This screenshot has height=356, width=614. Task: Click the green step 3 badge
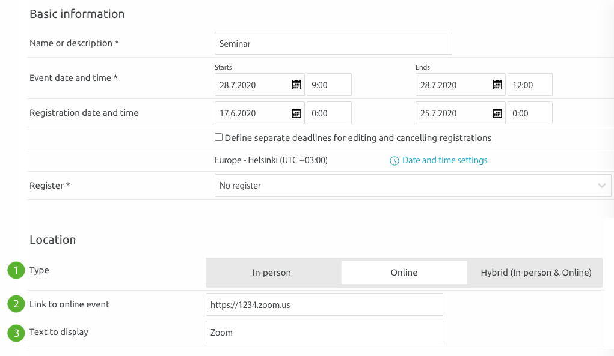coord(16,332)
